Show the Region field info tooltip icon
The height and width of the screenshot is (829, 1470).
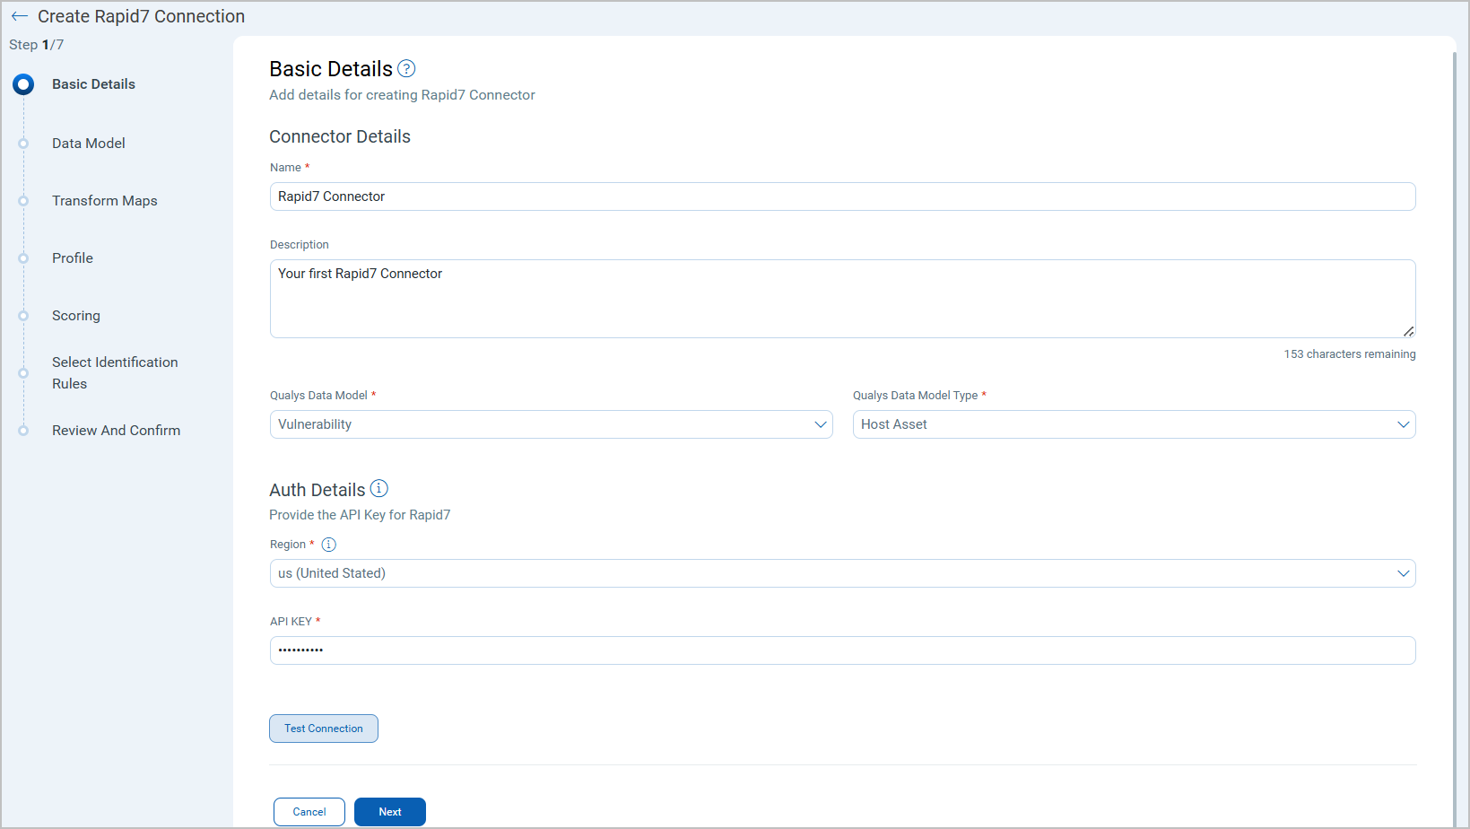click(329, 545)
